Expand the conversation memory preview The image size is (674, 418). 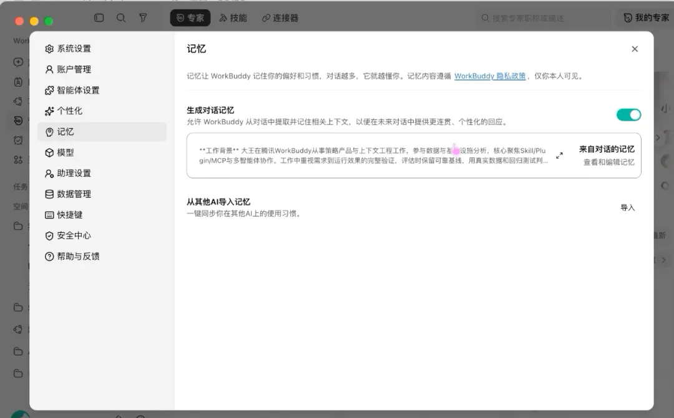[559, 155]
